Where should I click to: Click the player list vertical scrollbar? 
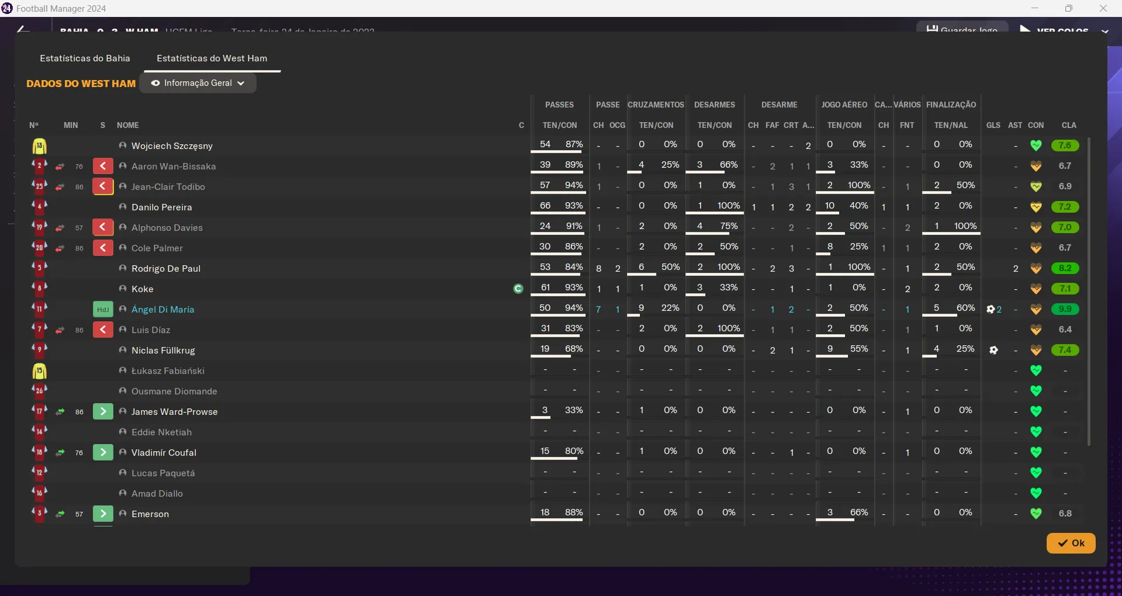coord(1089,291)
